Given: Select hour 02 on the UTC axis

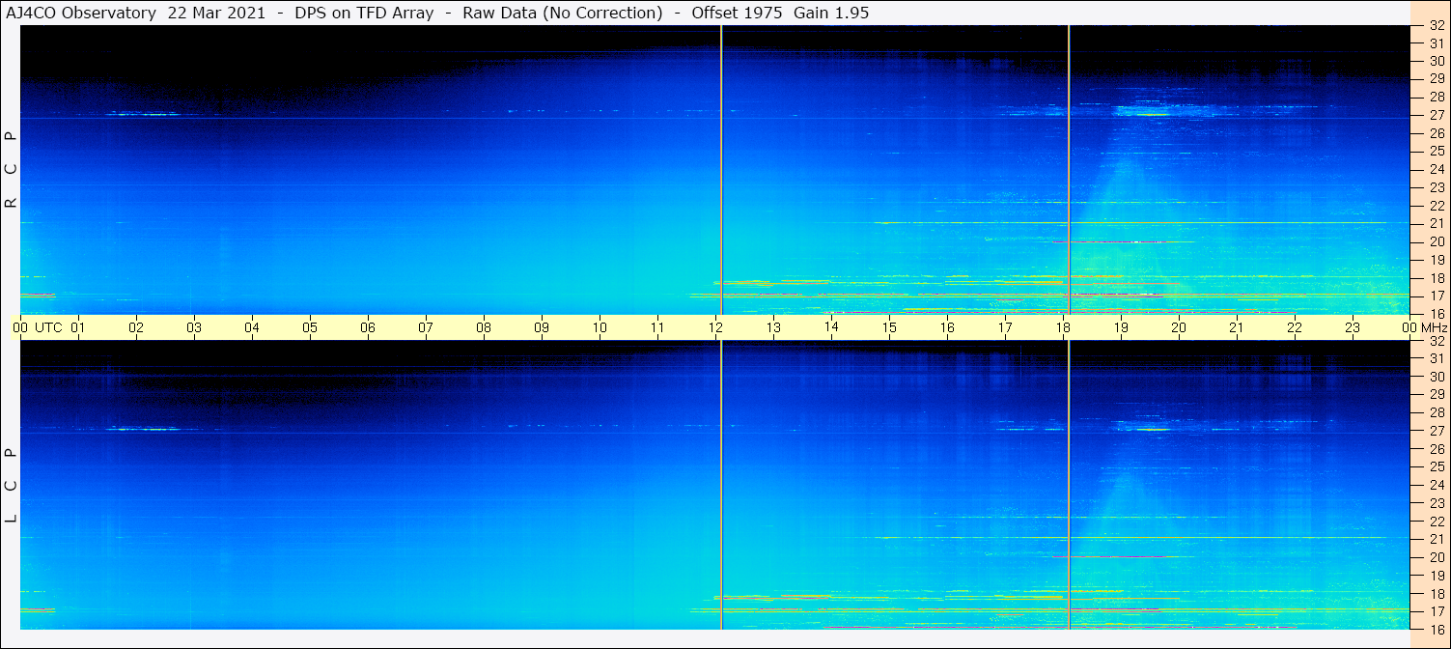Looking at the screenshot, I should [x=136, y=327].
